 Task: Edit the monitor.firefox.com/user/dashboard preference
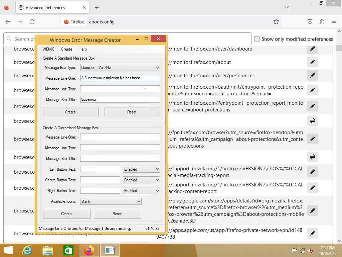click(312, 49)
